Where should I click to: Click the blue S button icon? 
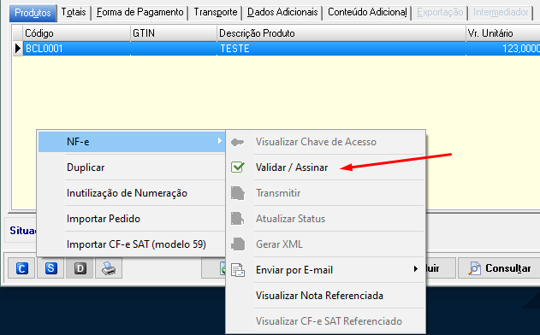point(51,268)
